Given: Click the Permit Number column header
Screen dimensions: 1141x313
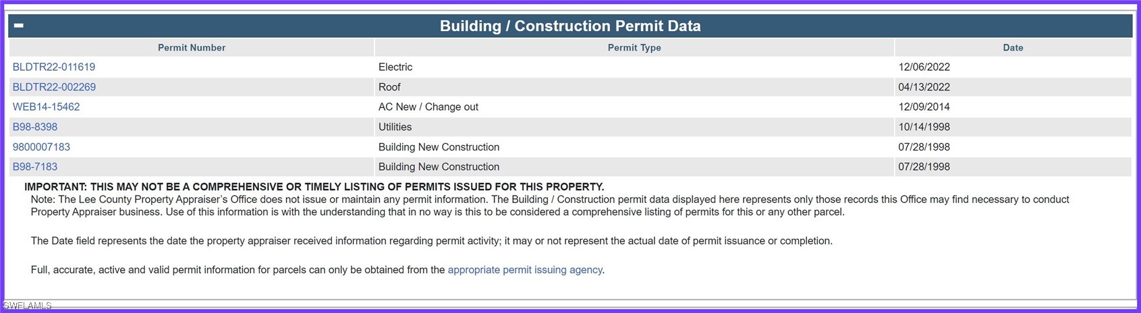Looking at the screenshot, I should pos(192,47).
